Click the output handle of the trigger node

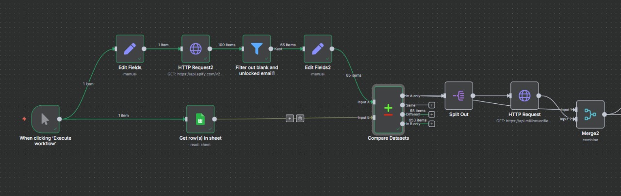(x=59, y=118)
